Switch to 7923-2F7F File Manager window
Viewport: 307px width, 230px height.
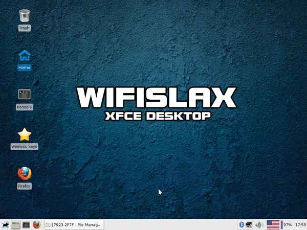(74, 225)
